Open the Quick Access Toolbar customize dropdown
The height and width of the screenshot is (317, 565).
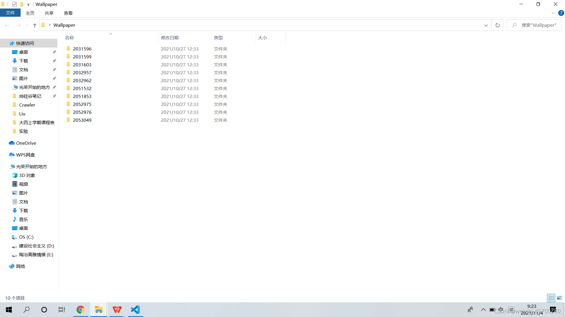(28, 4)
